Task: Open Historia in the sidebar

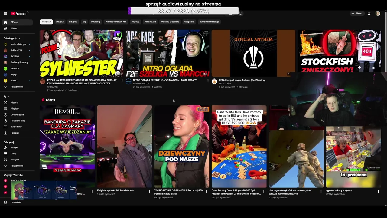Action: coord(17,103)
